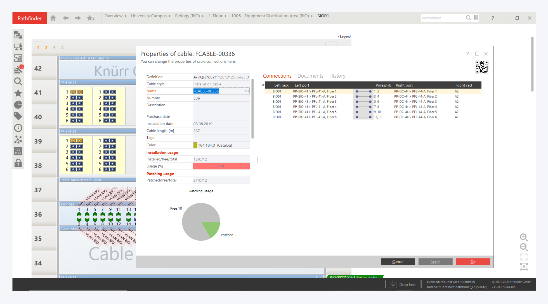This screenshot has height=304, width=548.
Task: Click the barcode scanner icon
Action: tap(476, 18)
